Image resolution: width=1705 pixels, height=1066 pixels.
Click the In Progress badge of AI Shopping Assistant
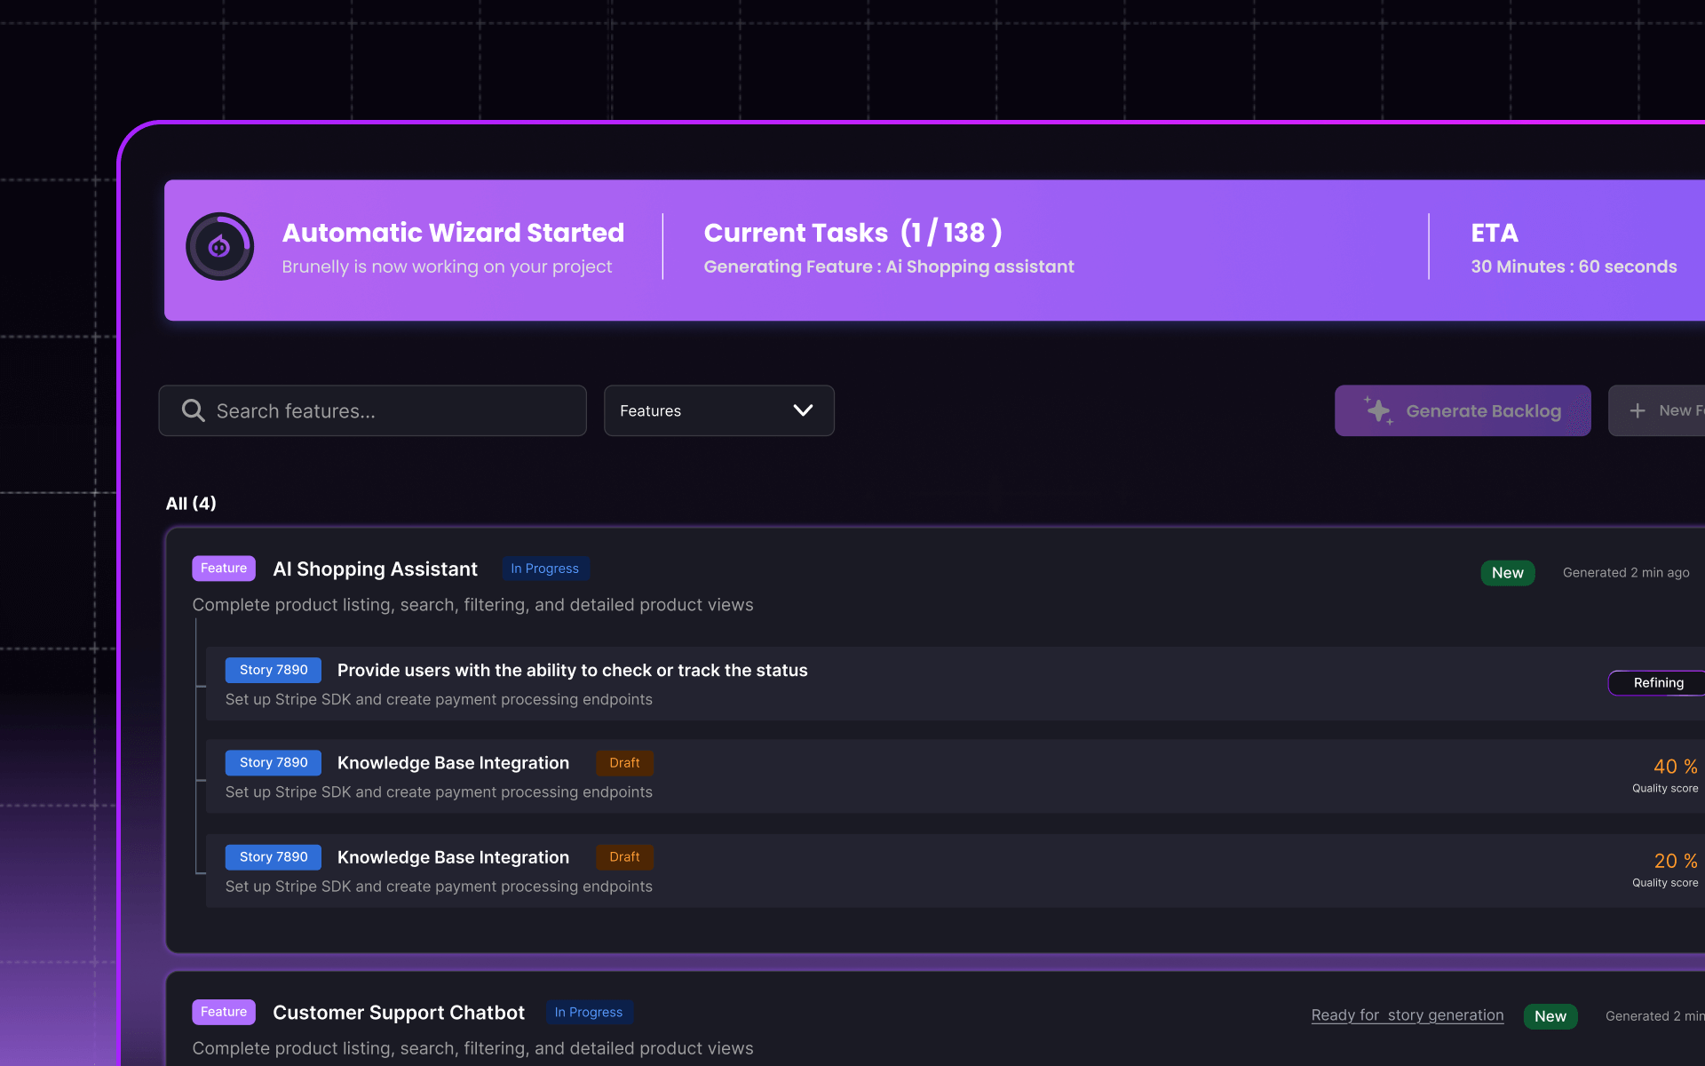(544, 569)
